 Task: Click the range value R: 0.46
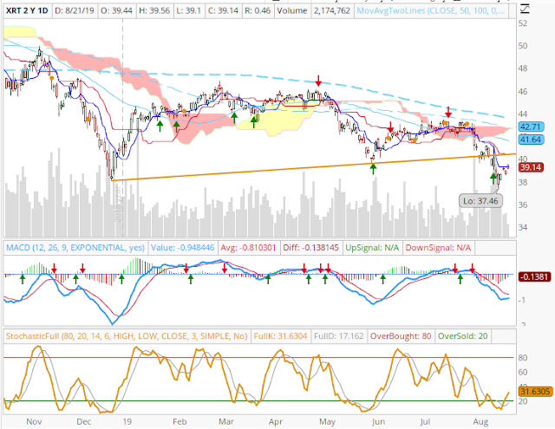click(x=258, y=11)
